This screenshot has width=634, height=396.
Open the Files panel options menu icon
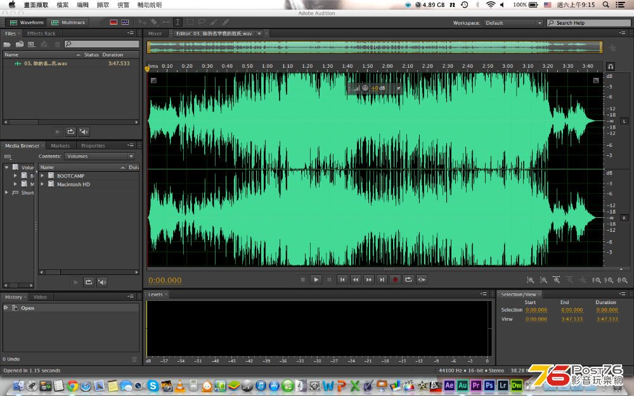pyautogui.click(x=130, y=33)
